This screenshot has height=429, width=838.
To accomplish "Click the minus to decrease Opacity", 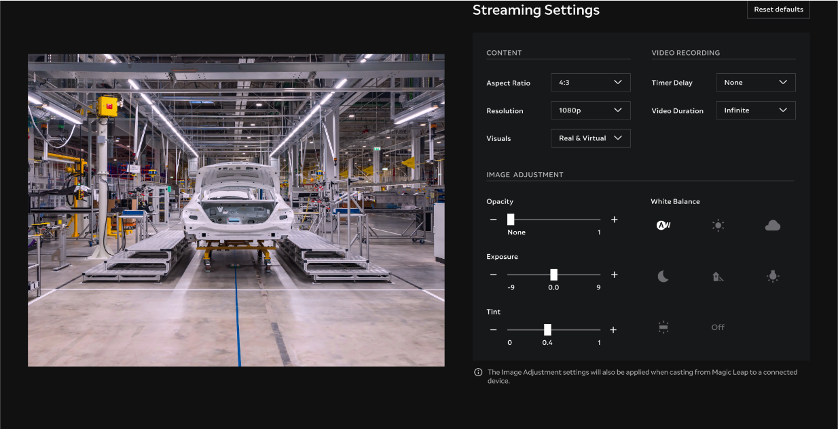I will click(493, 219).
